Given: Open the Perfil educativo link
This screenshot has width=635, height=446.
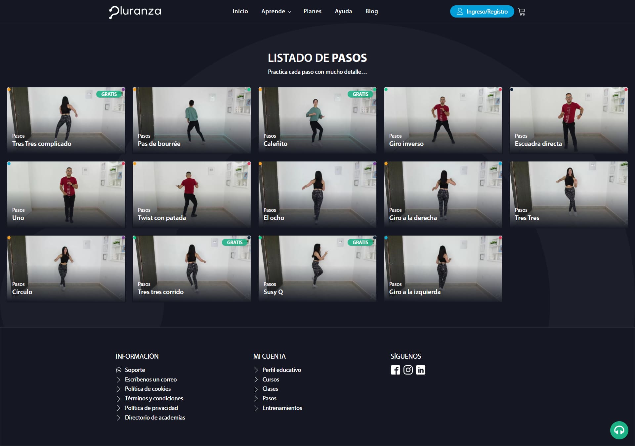Looking at the screenshot, I should 282,370.
